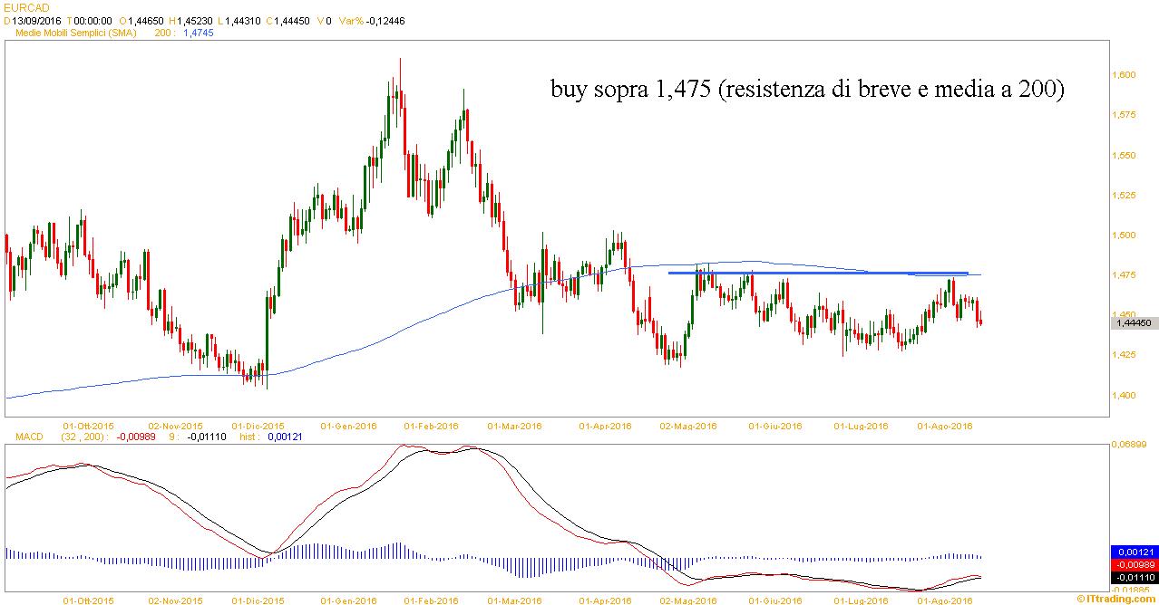Image resolution: width=1159 pixels, height=605 pixels.
Task: Click the blue 0,00121 histogram value tag
Action: [x=1134, y=552]
